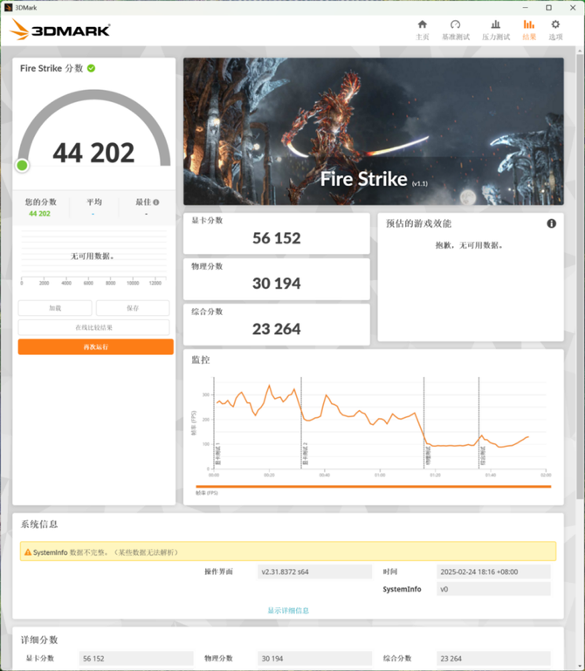Click the green dot on score gauge
The width and height of the screenshot is (585, 671).
(22, 165)
